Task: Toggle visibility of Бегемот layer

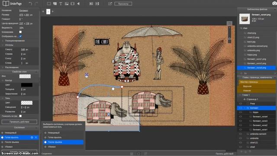Action: pyautogui.click(x=241, y=108)
